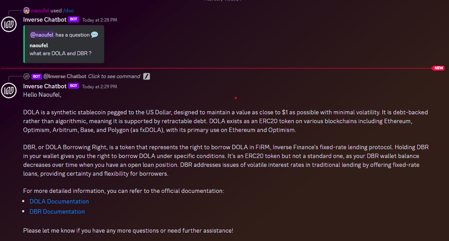Click the Inverse Chatbot avatar at 2:29 PM
This screenshot has height=241, width=449.
(x=9, y=90)
